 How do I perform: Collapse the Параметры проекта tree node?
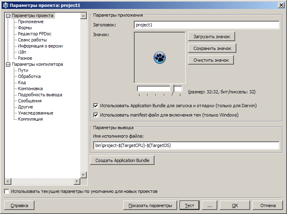click(8, 15)
